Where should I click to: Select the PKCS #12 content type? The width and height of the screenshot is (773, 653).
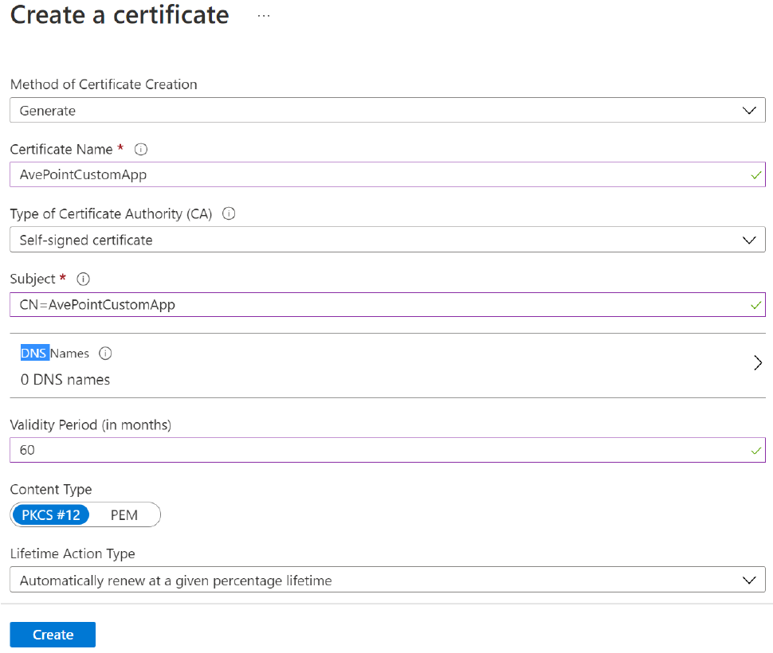51,514
